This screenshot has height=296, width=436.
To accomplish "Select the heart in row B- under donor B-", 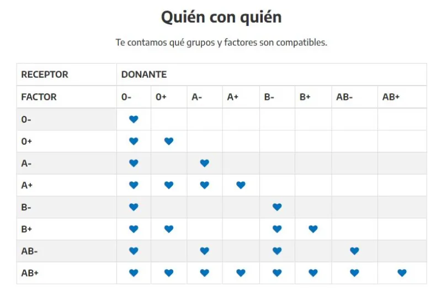I will tap(277, 207).
